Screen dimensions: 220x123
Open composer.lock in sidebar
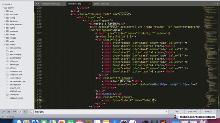16,74
